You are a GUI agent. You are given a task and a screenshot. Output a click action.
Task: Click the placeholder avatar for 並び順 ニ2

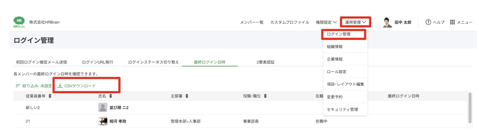tap(103, 107)
